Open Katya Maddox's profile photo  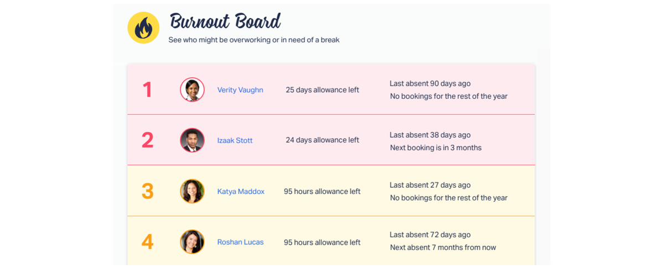(x=192, y=191)
